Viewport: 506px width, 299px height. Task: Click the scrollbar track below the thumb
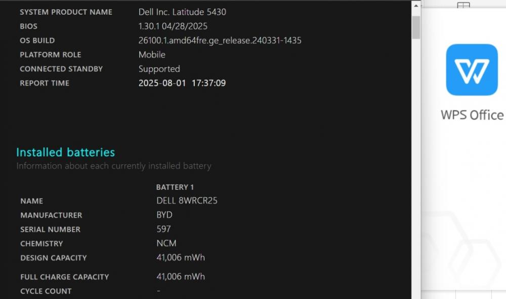[416, 168]
